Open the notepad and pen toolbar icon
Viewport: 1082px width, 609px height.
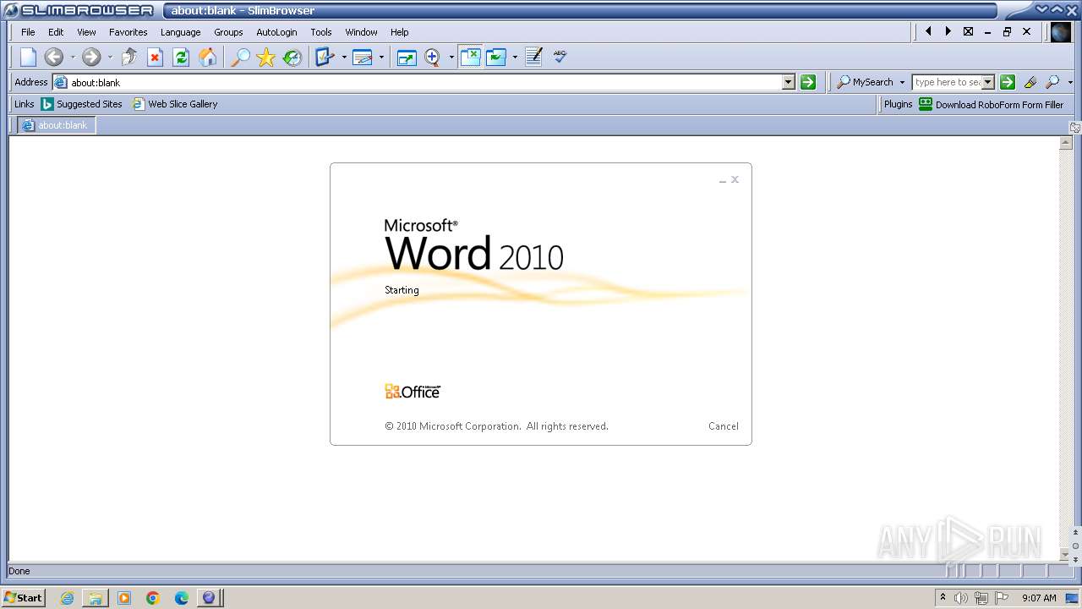click(533, 57)
